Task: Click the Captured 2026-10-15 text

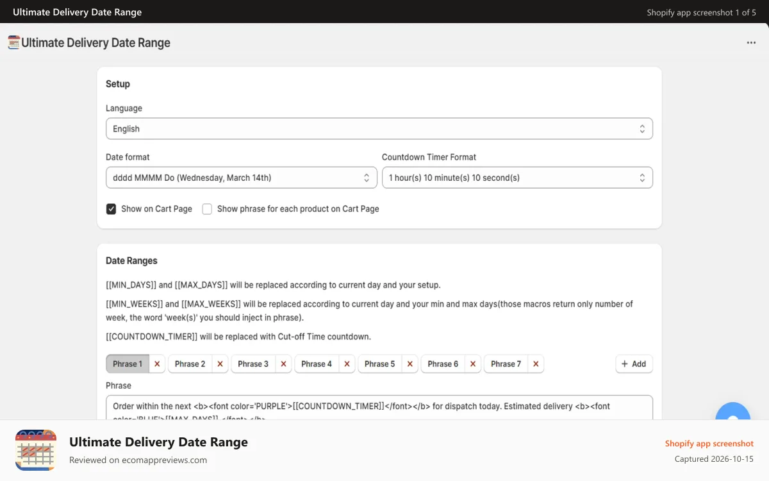Action: [714, 459]
